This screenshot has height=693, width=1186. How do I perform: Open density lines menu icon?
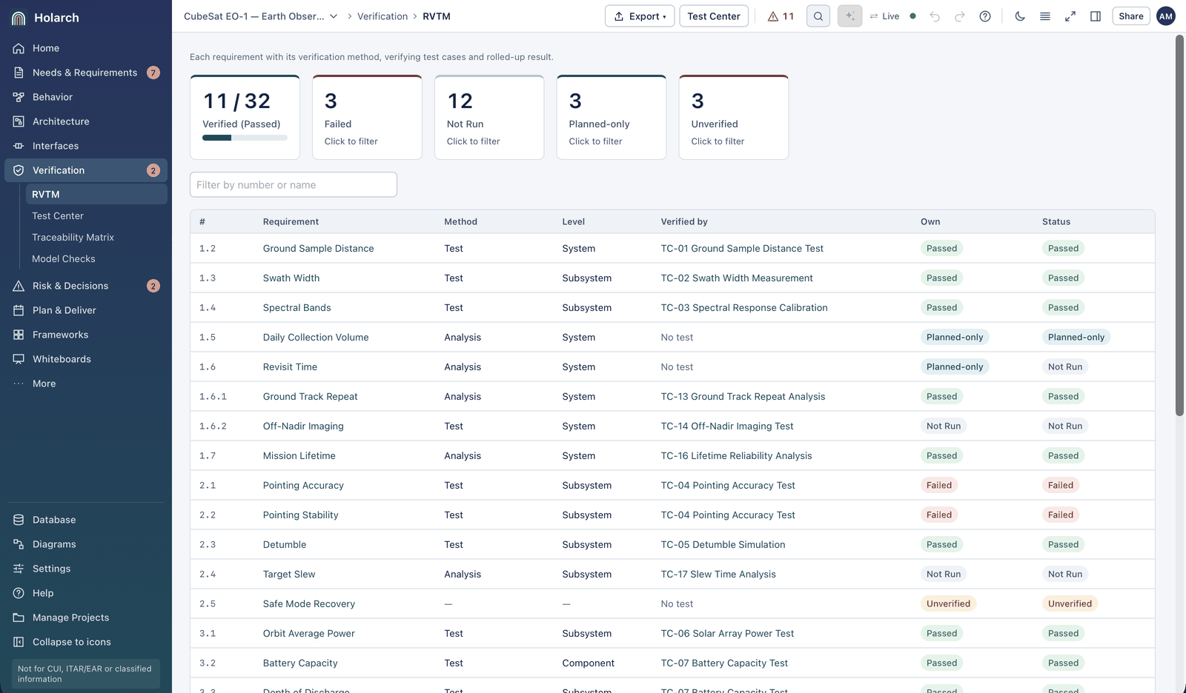(1045, 16)
